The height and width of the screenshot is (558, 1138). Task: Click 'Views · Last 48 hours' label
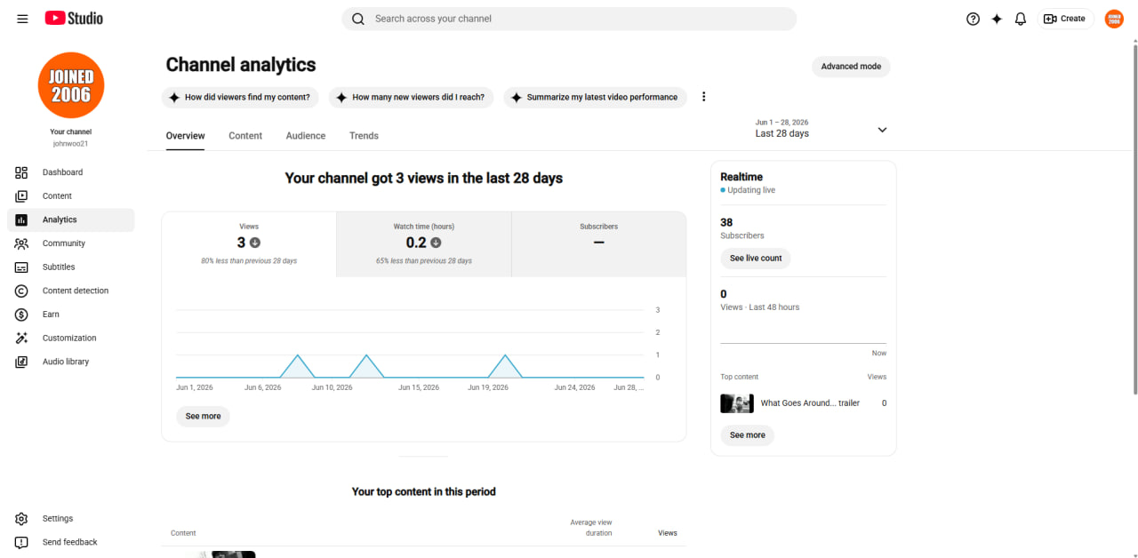point(759,307)
